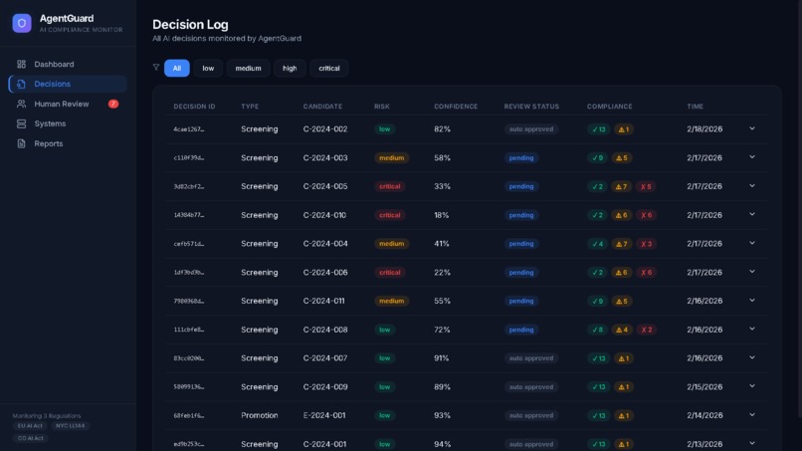Click the Human Review people icon
Image resolution: width=802 pixels, height=451 pixels.
click(21, 104)
